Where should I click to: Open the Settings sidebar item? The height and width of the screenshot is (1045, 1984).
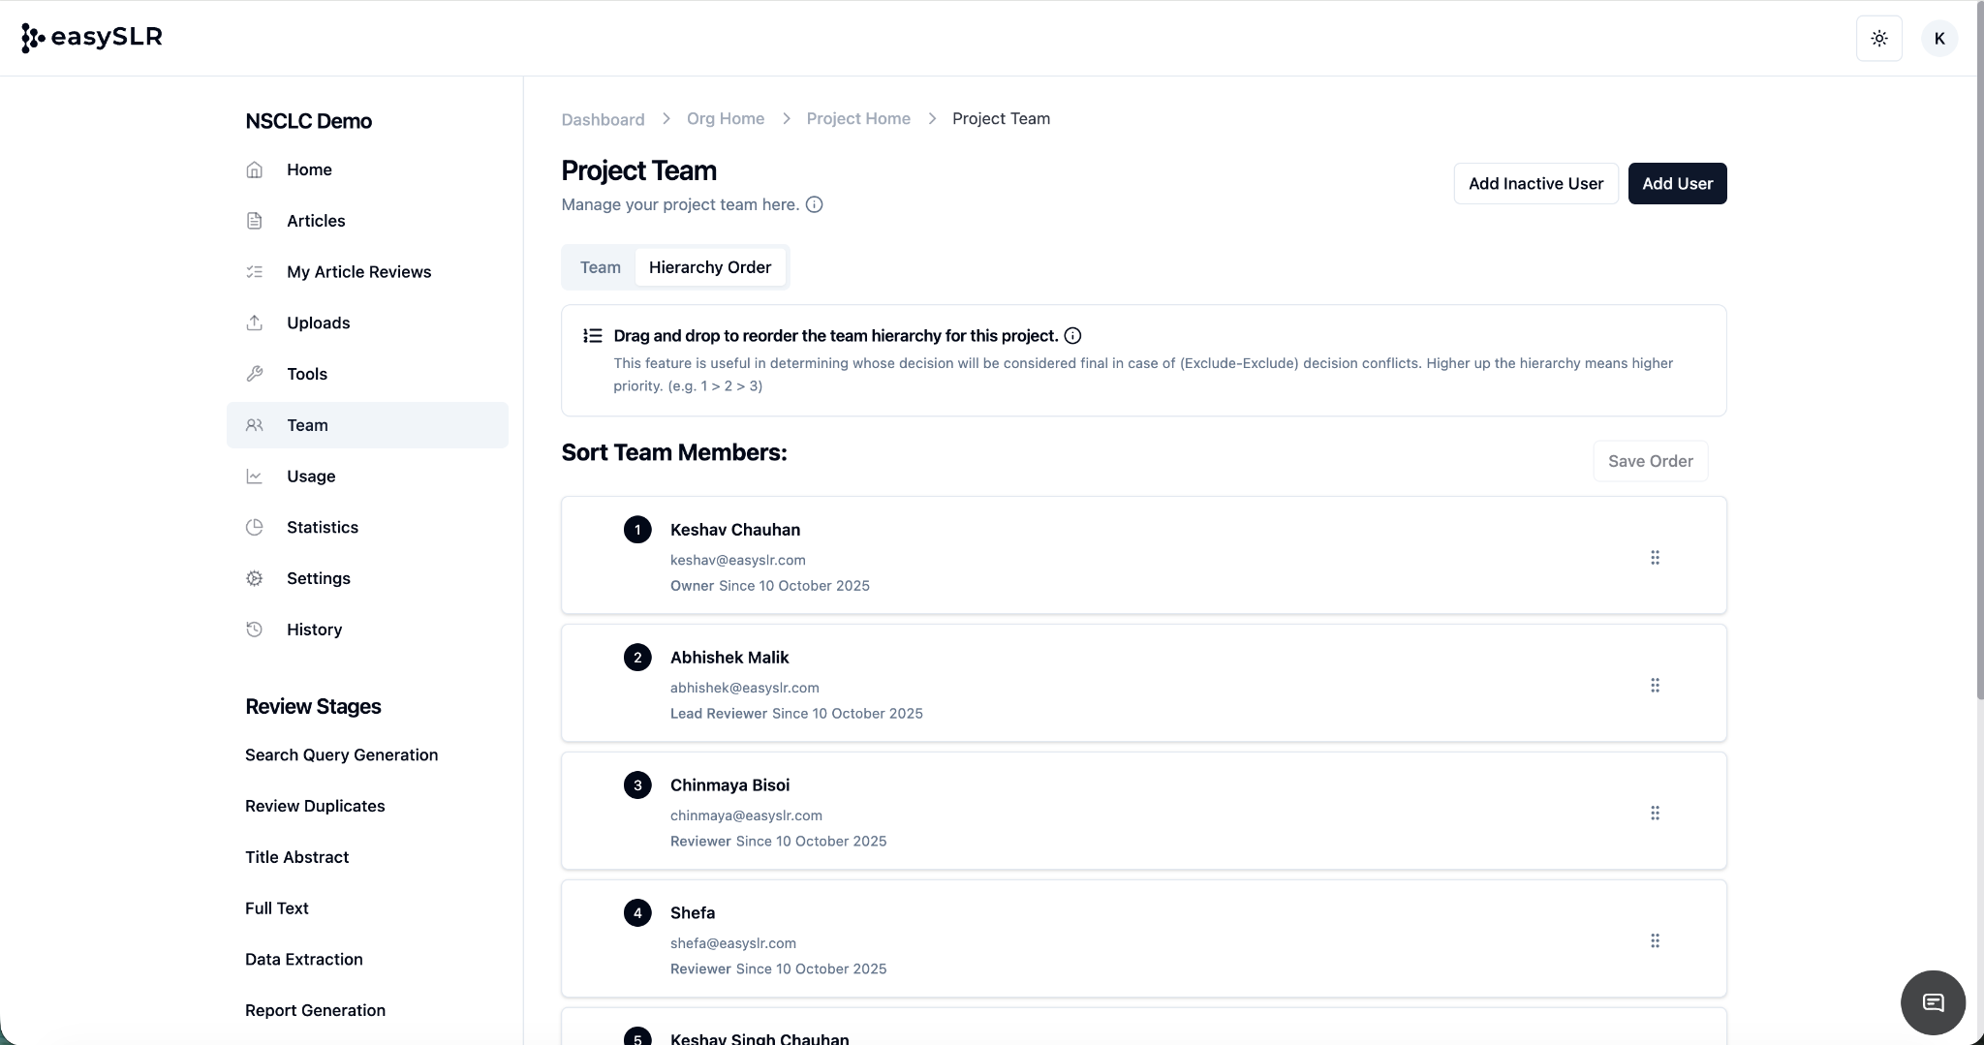pyautogui.click(x=319, y=578)
